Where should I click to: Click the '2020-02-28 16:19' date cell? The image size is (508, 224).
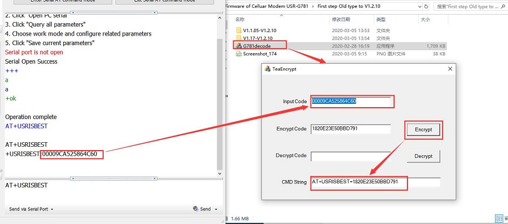click(351, 46)
